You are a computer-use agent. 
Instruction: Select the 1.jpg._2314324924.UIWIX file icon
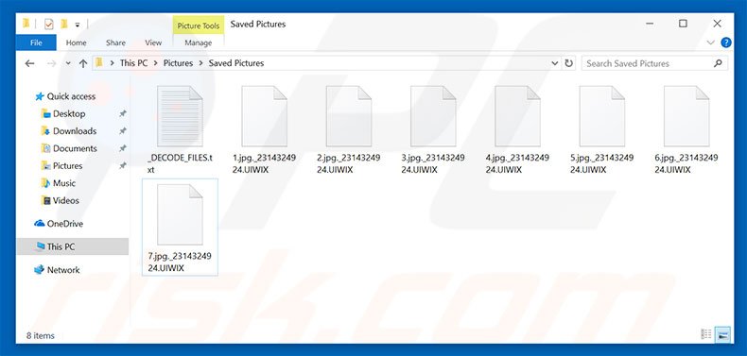click(264, 116)
